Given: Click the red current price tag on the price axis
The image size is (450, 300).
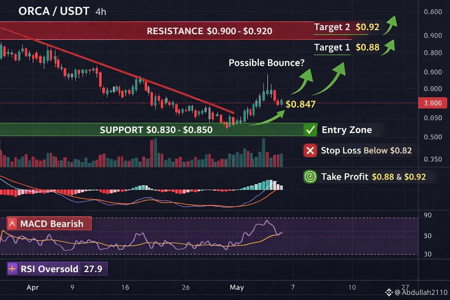Looking at the screenshot, I should [x=433, y=103].
